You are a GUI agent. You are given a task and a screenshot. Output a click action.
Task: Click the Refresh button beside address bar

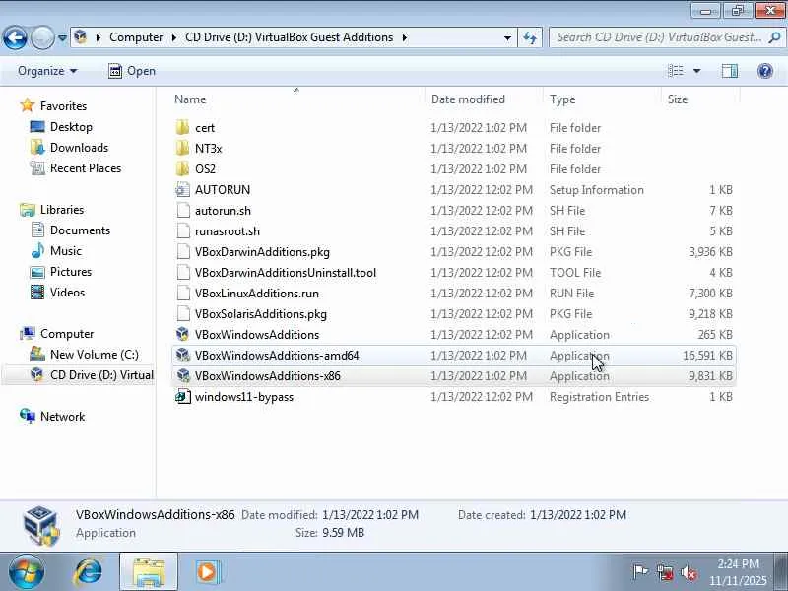coord(530,37)
